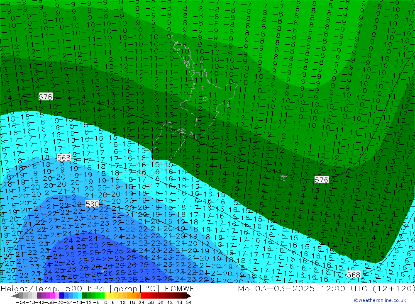Click the yellow swatch at 0 on the scale
This screenshot has height=304, width=415.
pyautogui.click(x=107, y=296)
